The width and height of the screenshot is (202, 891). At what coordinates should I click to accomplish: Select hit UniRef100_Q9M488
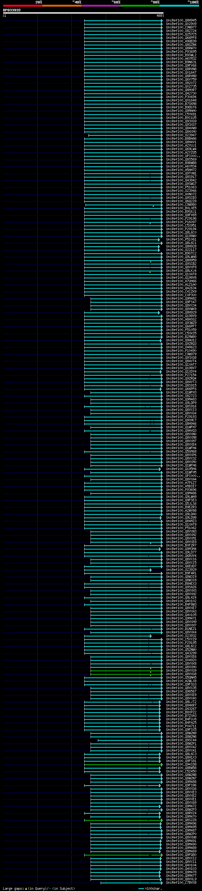coord(181,782)
